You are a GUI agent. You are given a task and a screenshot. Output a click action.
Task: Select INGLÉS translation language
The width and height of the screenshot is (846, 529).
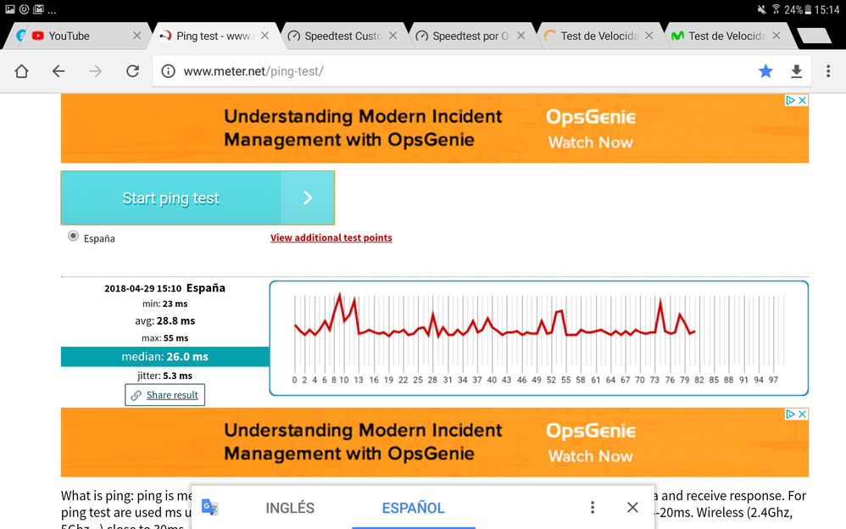point(290,508)
